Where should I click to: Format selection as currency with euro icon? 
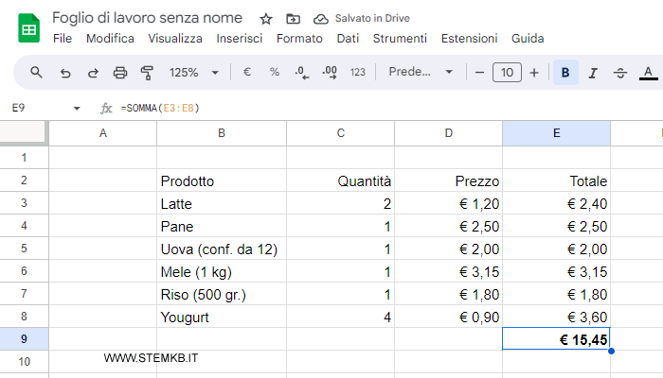click(x=247, y=73)
